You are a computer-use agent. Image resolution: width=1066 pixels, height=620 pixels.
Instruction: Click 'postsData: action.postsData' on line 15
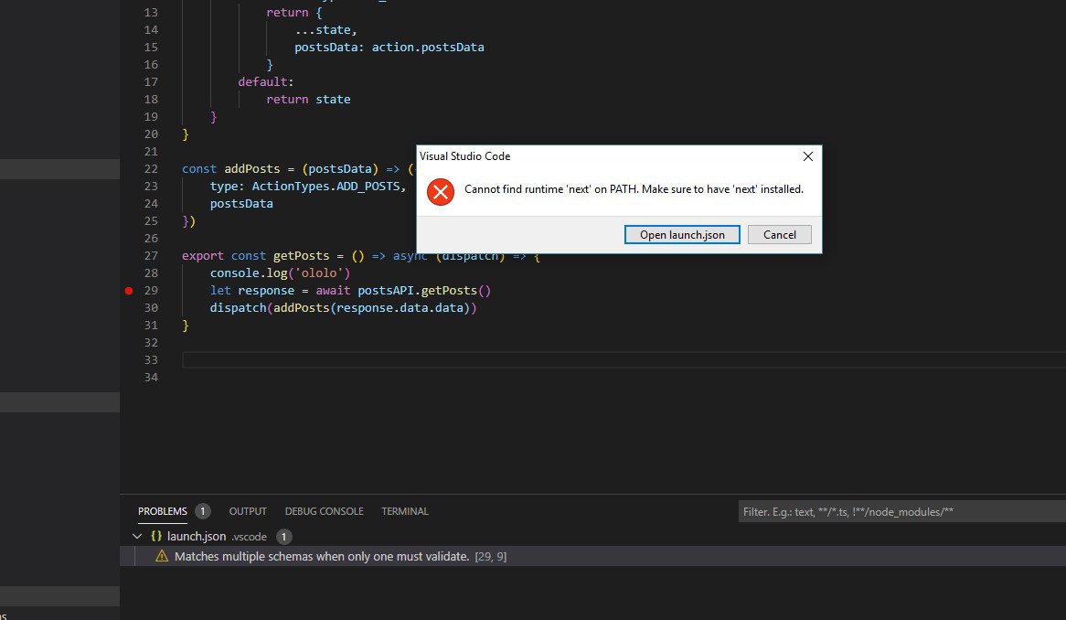click(389, 47)
